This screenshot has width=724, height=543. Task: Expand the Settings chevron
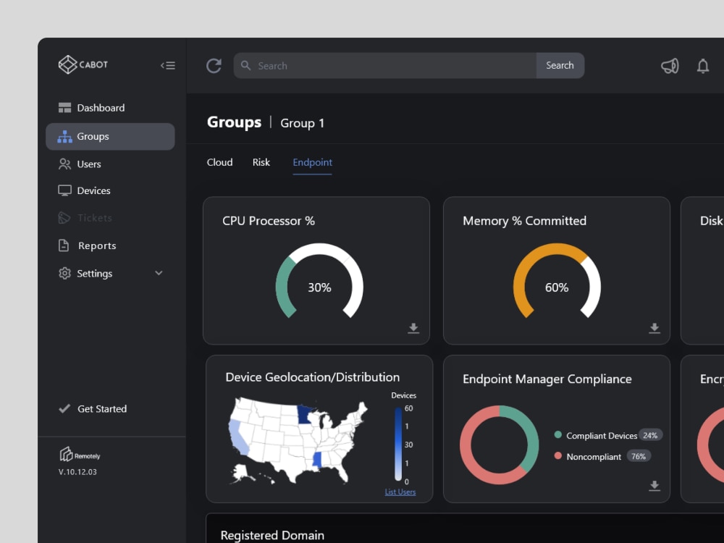[x=159, y=273]
